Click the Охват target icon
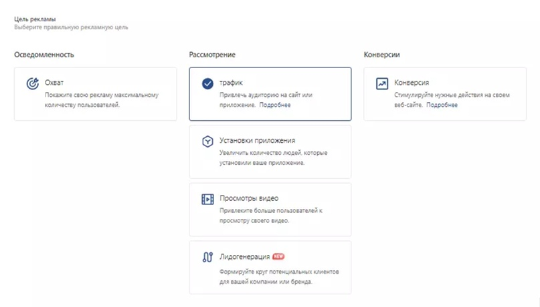The height and width of the screenshot is (307, 540). 33,83
